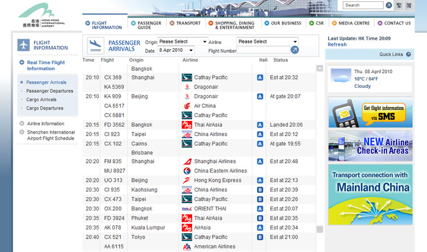This screenshot has height=252, width=427.
Task: Click the Quick Links arrow icon
Action: point(418,54)
